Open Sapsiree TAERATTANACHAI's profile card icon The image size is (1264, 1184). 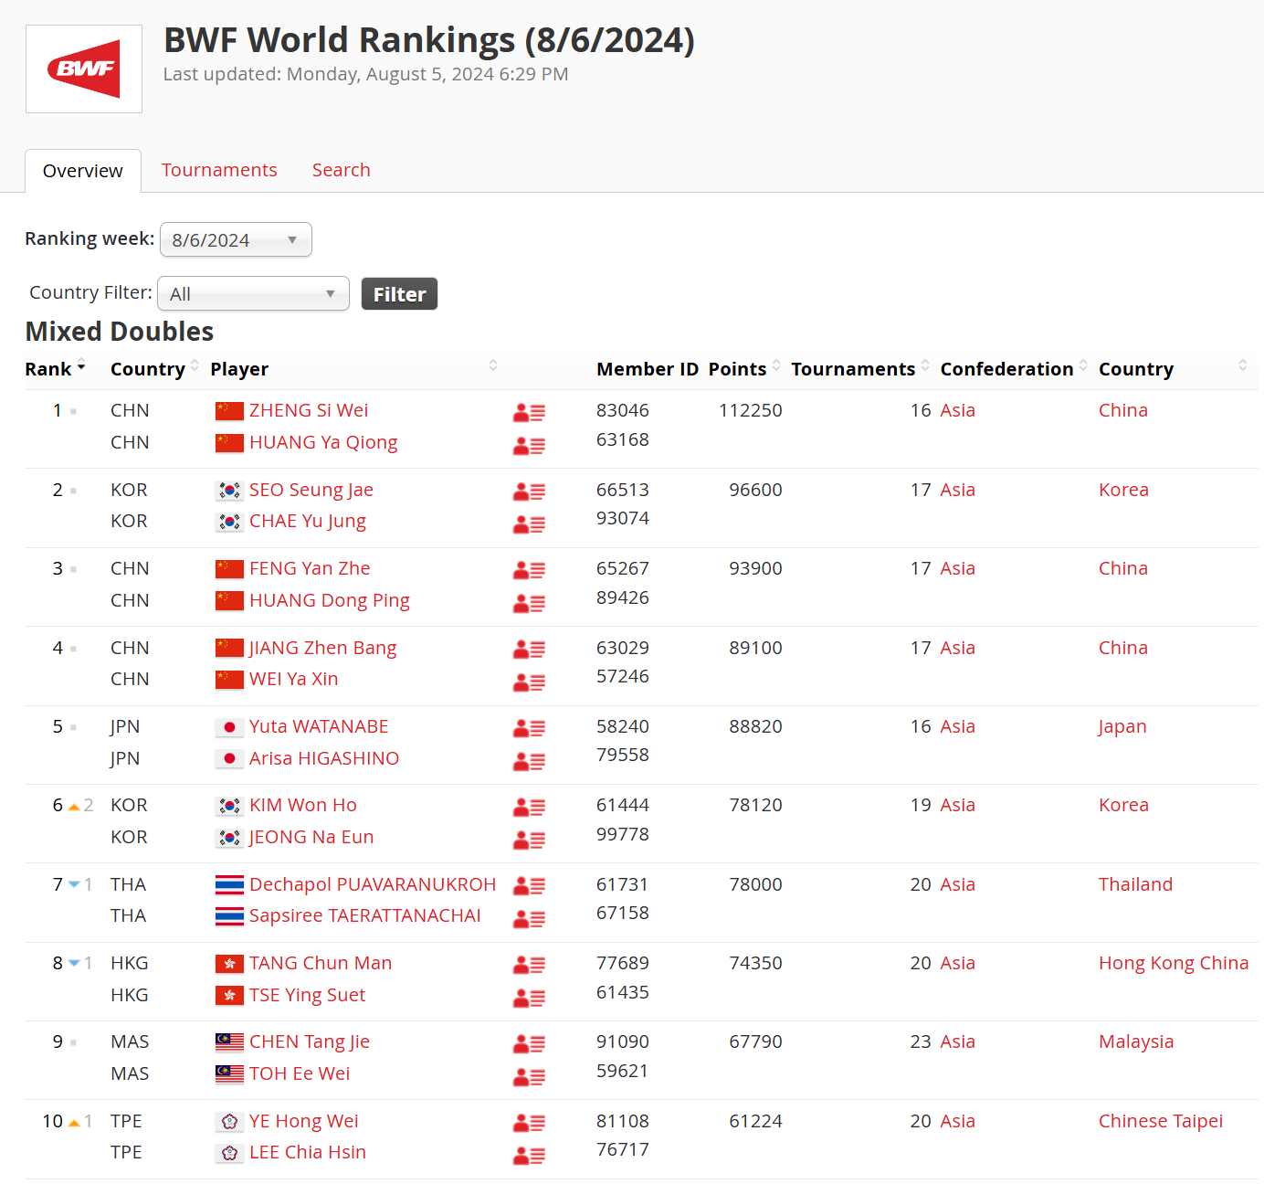(529, 919)
